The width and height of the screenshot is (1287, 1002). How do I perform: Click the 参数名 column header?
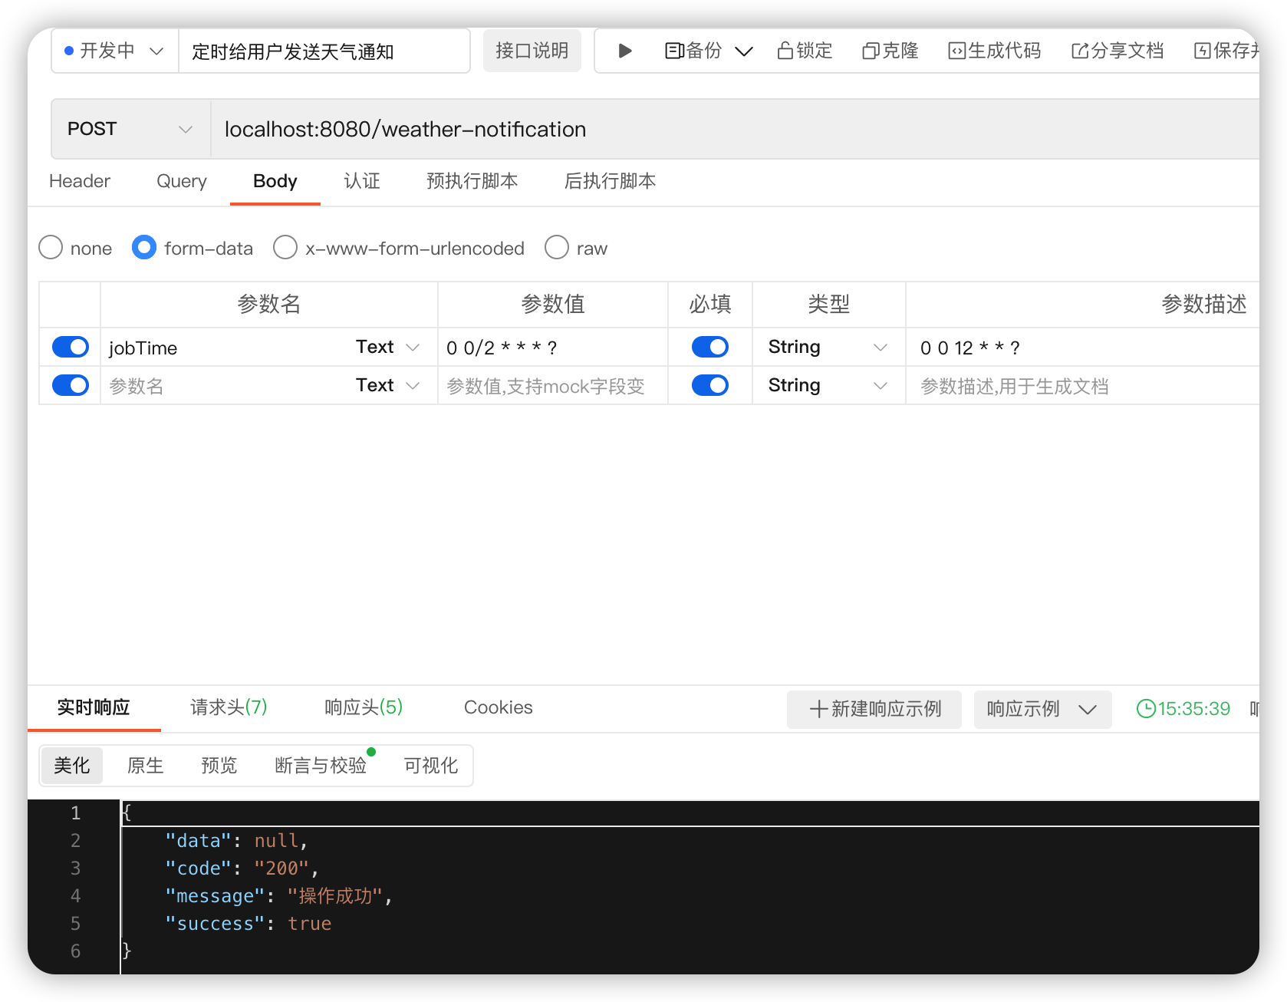(268, 304)
